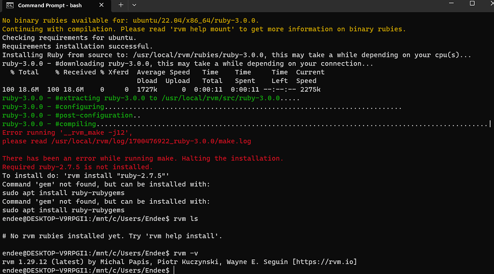
Task: Click the Command Prompt tab icon
Action: click(10, 5)
